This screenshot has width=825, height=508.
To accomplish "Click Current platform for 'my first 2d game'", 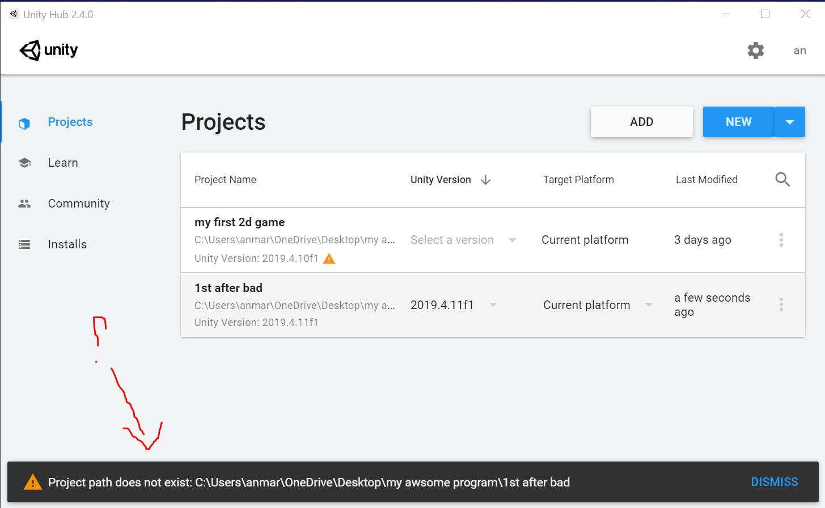I will point(585,240).
